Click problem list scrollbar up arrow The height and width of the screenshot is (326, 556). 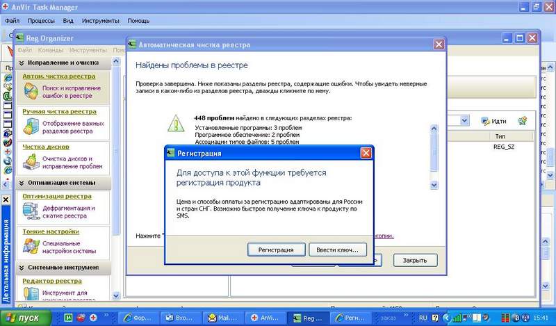click(434, 129)
